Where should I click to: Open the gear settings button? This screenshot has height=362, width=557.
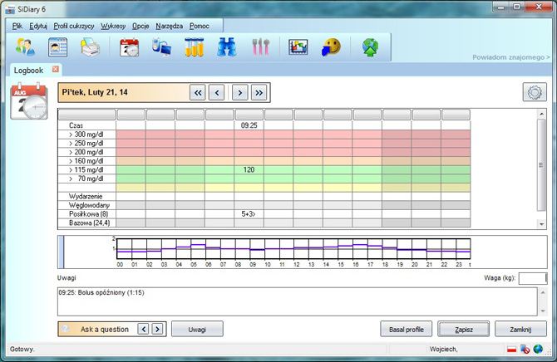pyautogui.click(x=535, y=92)
